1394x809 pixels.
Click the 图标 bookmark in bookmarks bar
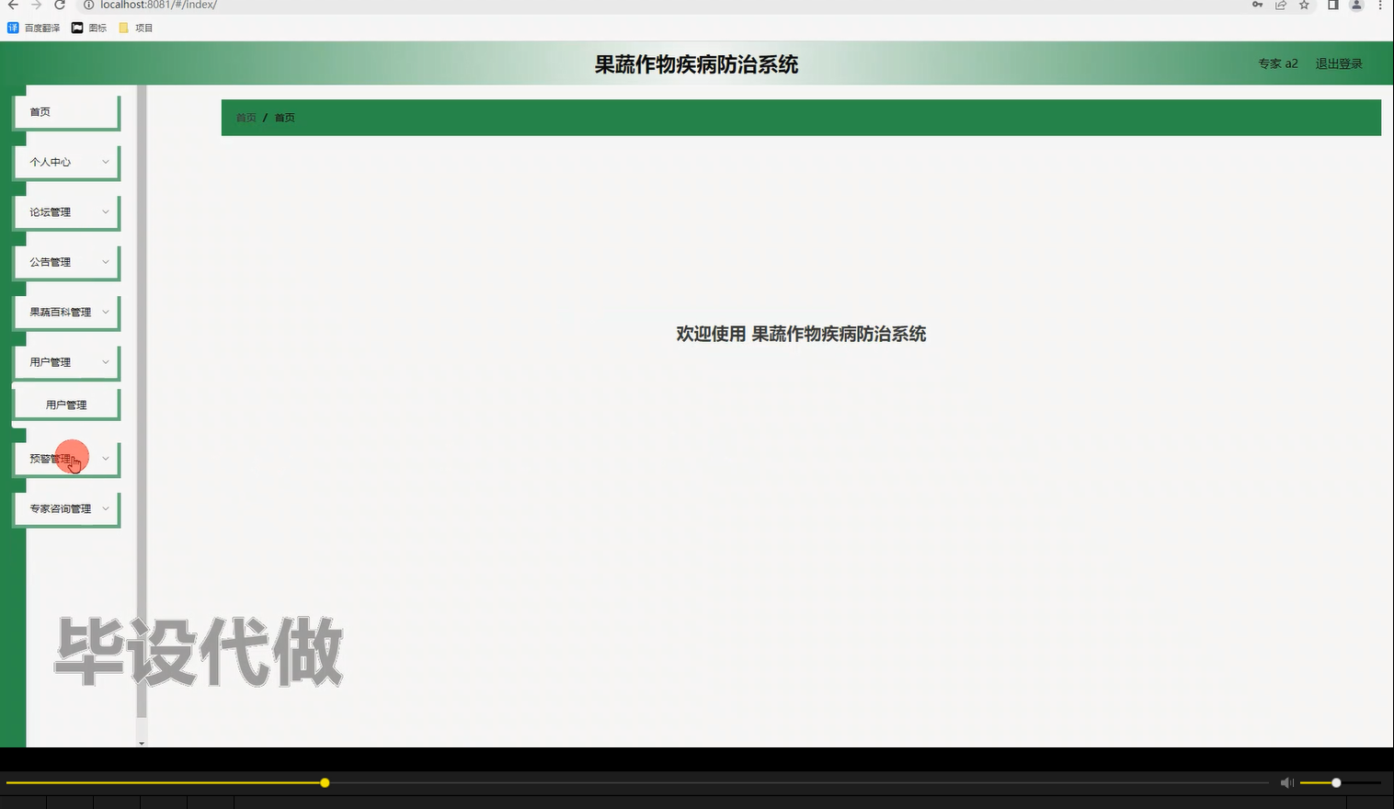click(89, 27)
